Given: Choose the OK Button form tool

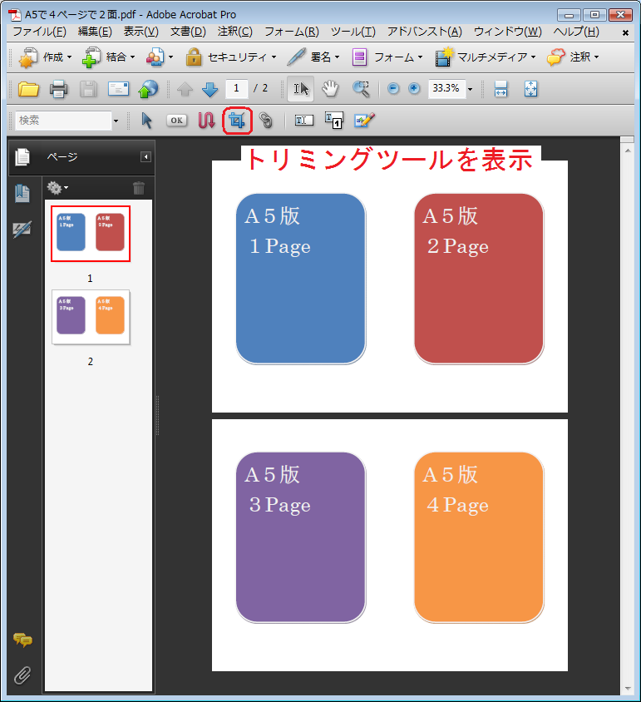Looking at the screenshot, I should coord(177,121).
